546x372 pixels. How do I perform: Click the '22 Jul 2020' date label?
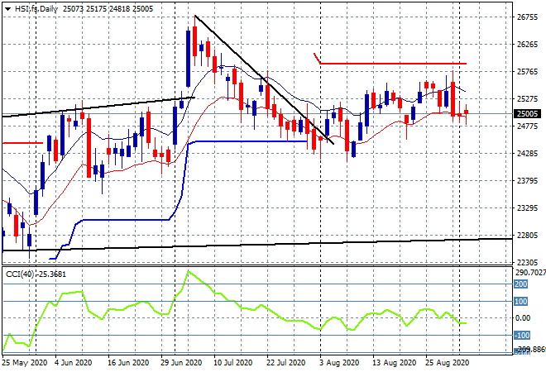tap(286, 363)
